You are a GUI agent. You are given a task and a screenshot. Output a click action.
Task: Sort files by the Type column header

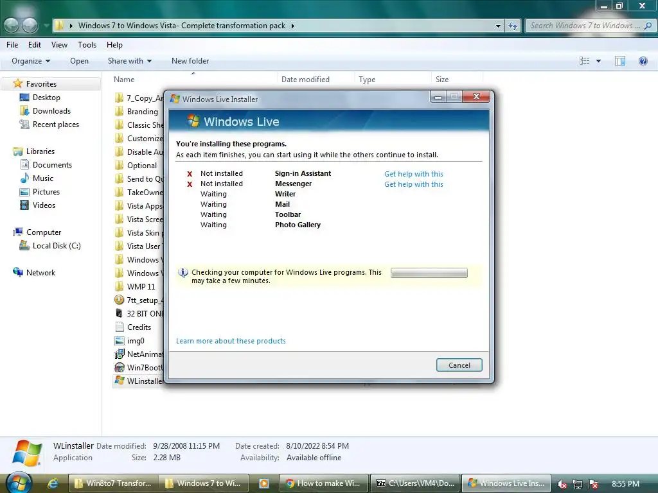click(367, 79)
